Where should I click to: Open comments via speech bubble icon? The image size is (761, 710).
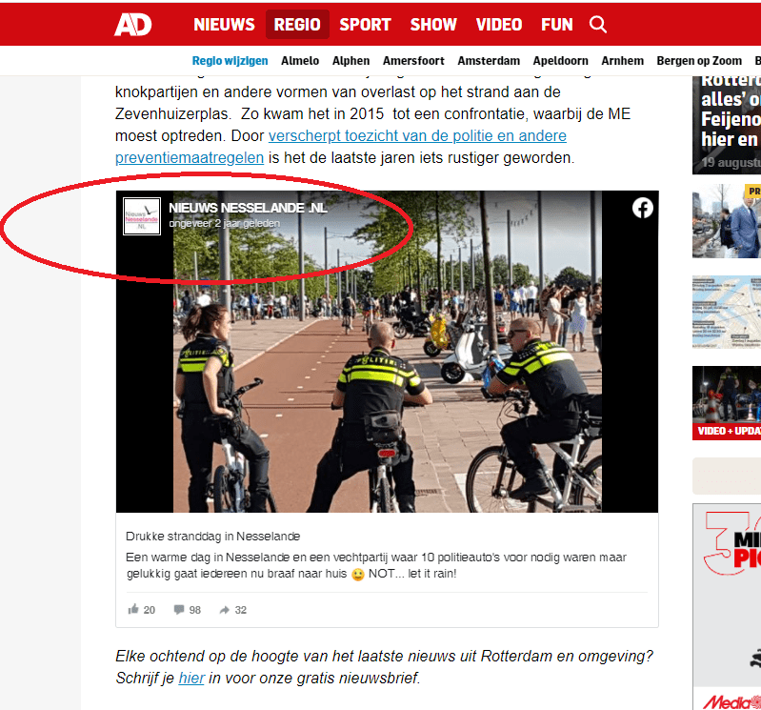coord(179,610)
